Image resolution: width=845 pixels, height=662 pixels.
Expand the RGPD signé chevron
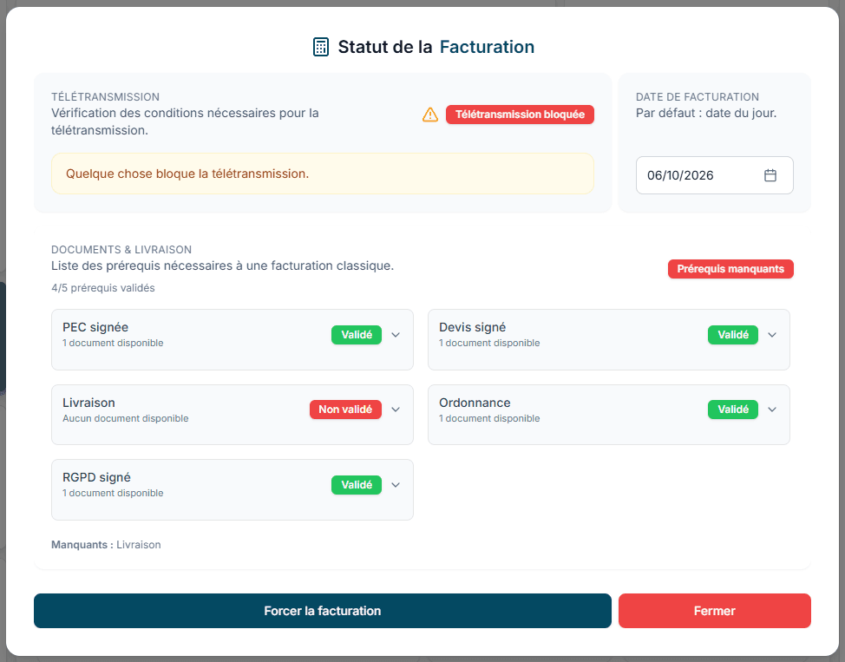click(x=396, y=485)
